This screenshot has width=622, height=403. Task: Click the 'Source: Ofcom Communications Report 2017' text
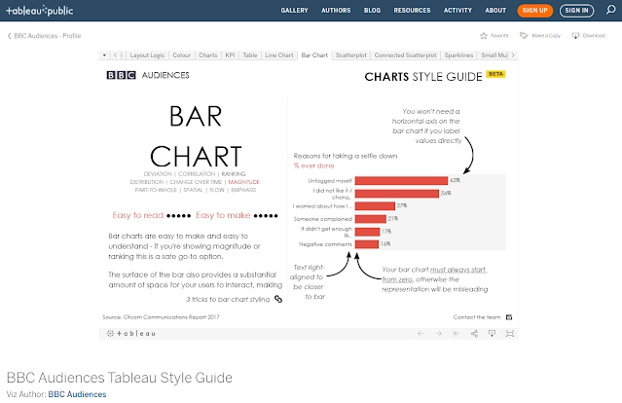pyautogui.click(x=161, y=317)
